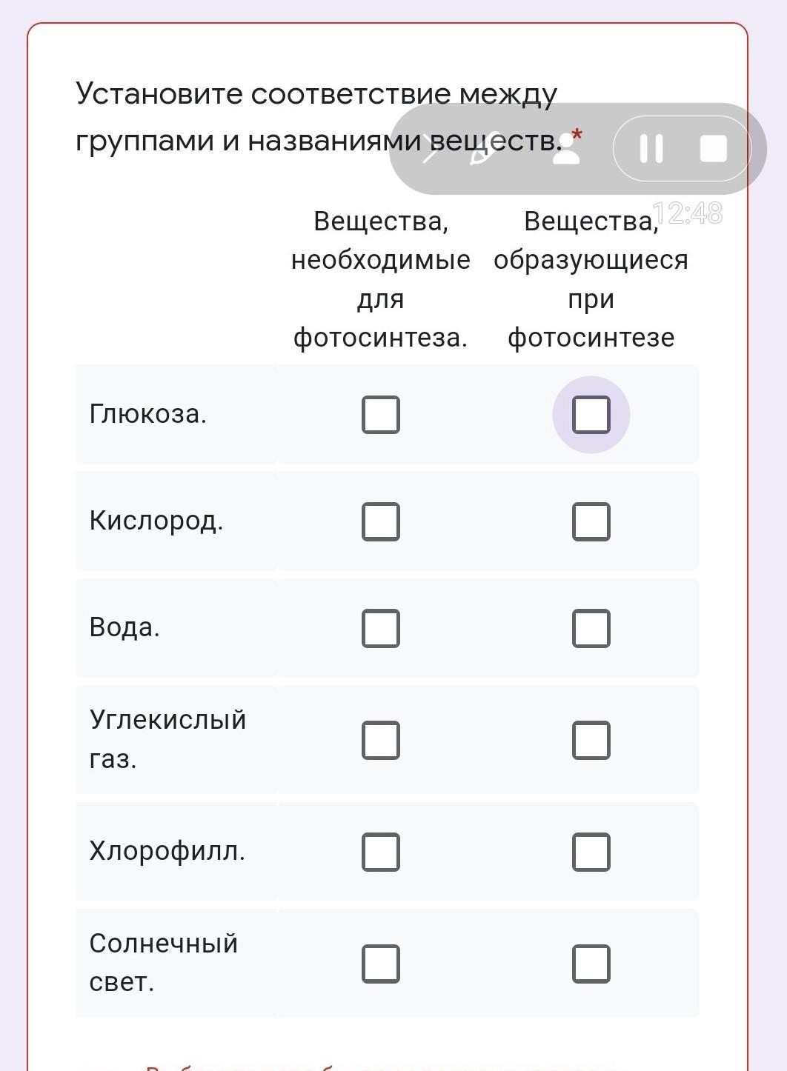Tap the selfie person icon in recorder toolbar

566,148
